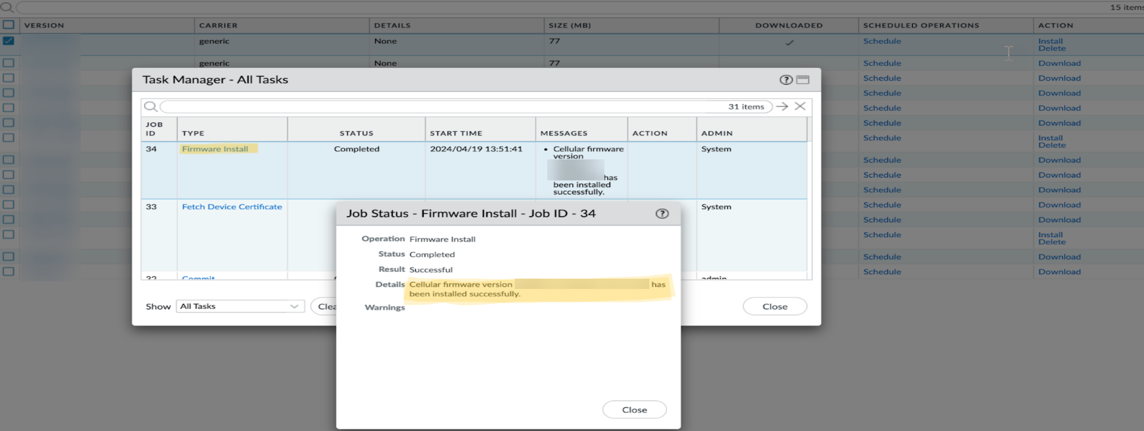Open the Show All Tasks dropdown

[240, 306]
